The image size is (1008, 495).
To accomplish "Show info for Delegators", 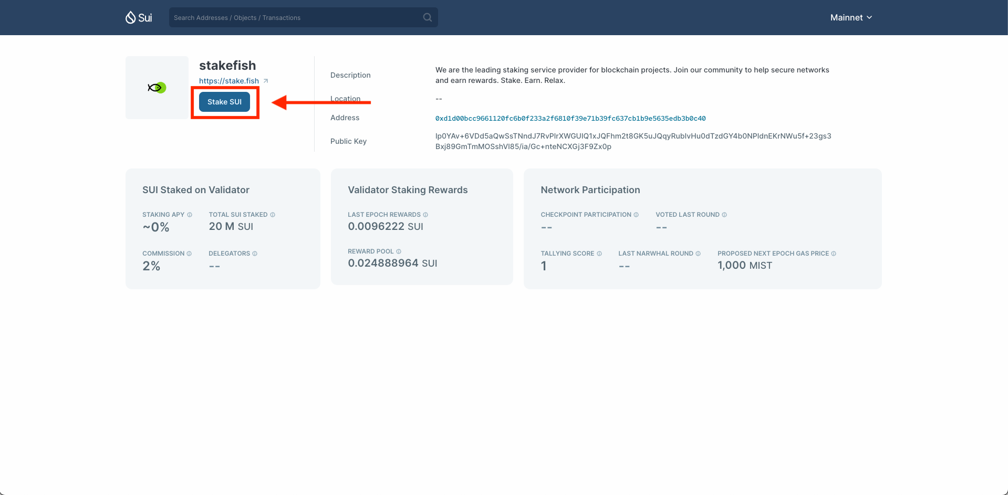I will point(255,254).
